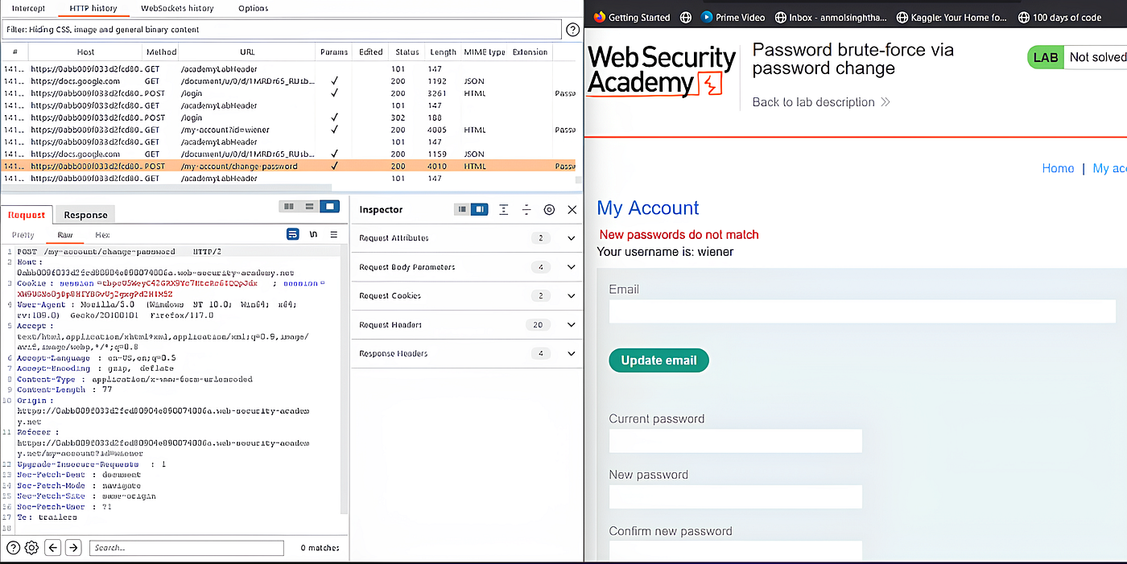Switch to the HTTP history tab
The width and height of the screenshot is (1127, 564).
93,8
